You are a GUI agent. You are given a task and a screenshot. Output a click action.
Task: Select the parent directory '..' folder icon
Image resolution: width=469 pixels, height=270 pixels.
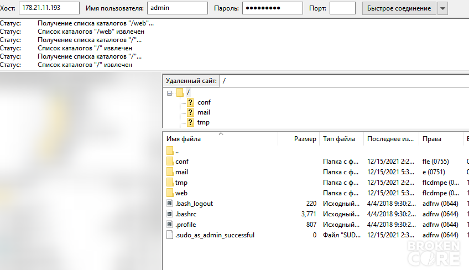point(170,151)
